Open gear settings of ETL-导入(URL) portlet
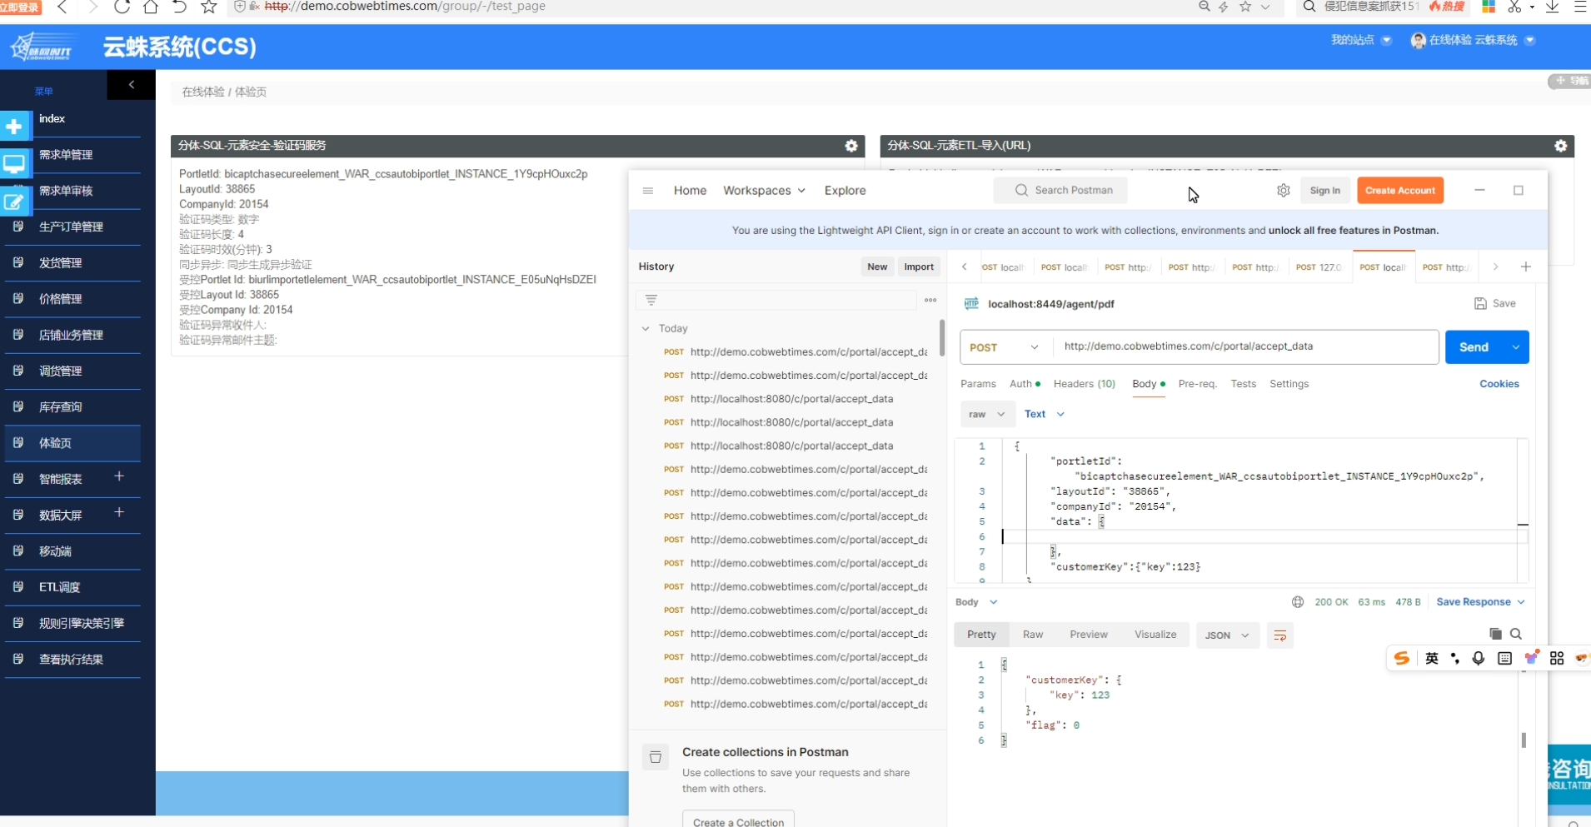1591x827 pixels. (x=1560, y=146)
